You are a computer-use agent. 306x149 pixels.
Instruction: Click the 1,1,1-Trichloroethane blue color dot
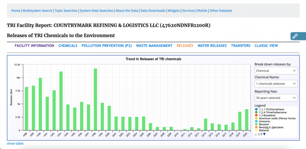point(256,109)
